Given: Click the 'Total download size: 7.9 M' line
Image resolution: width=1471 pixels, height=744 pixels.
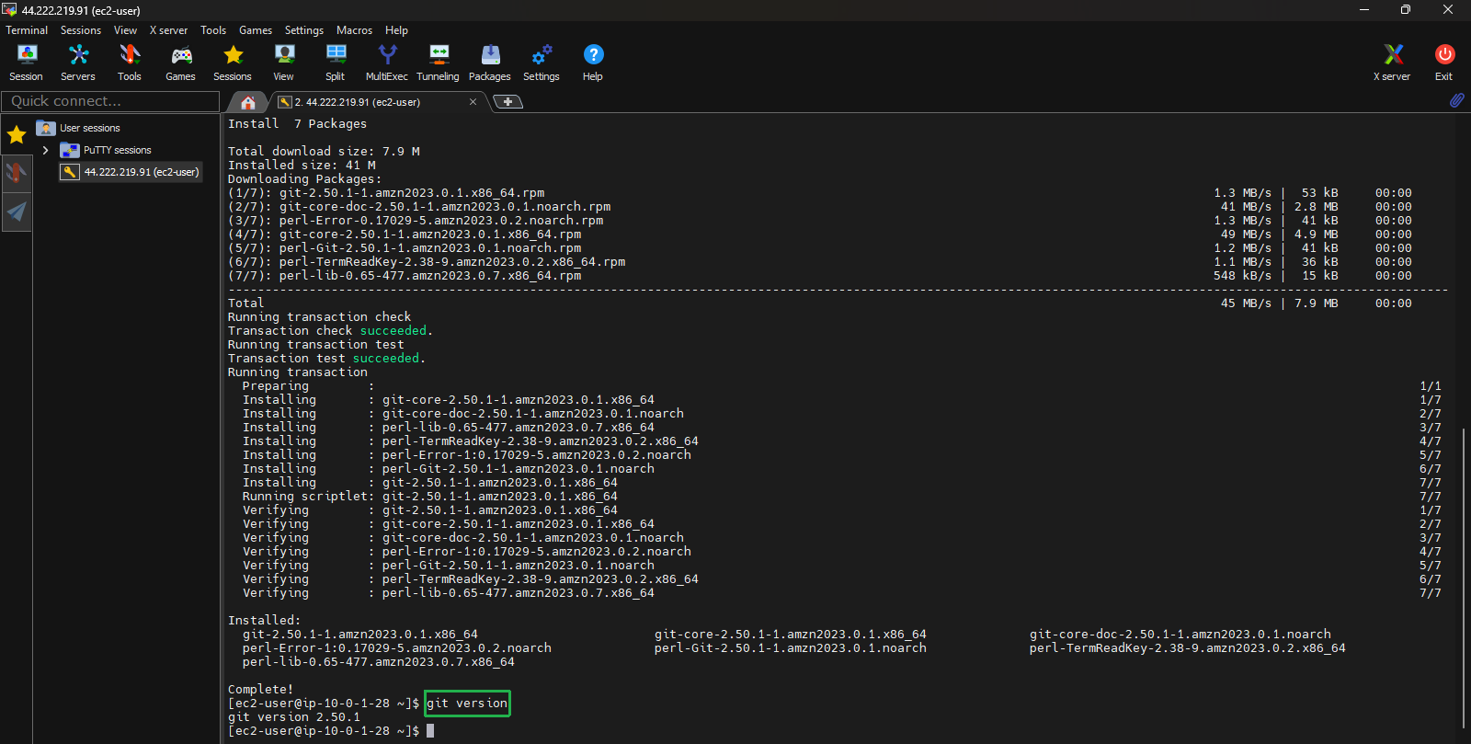Looking at the screenshot, I should tap(324, 152).
